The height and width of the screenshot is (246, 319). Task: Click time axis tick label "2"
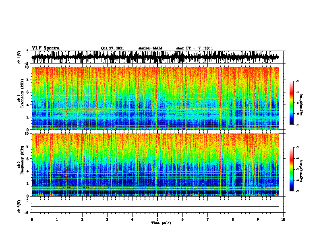point(82,219)
